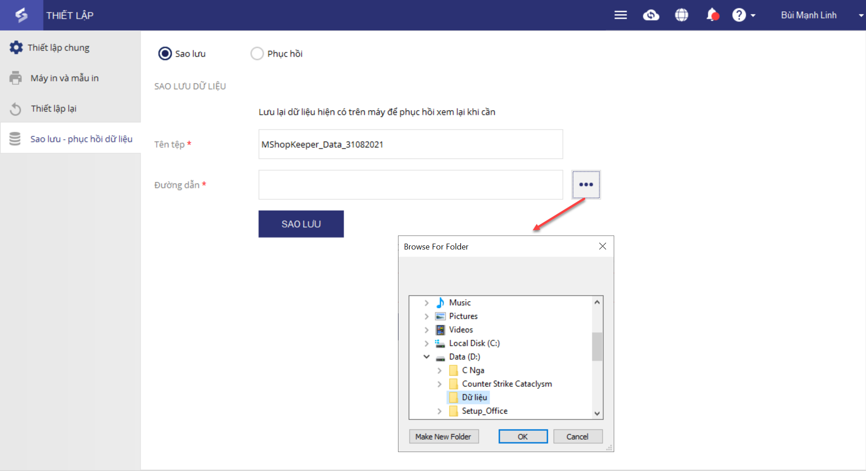
Task: Click the help question mark icon
Action: (x=739, y=15)
